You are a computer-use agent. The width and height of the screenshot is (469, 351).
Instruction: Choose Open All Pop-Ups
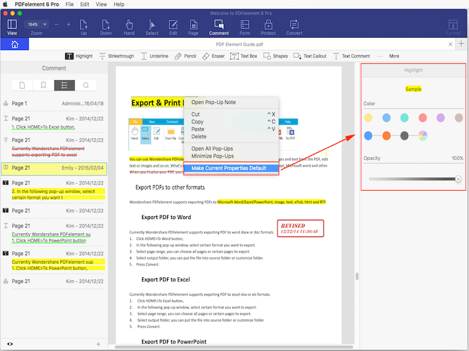(x=231, y=149)
